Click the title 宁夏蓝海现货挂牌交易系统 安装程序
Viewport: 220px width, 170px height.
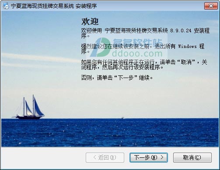pyautogui.click(x=54, y=6)
